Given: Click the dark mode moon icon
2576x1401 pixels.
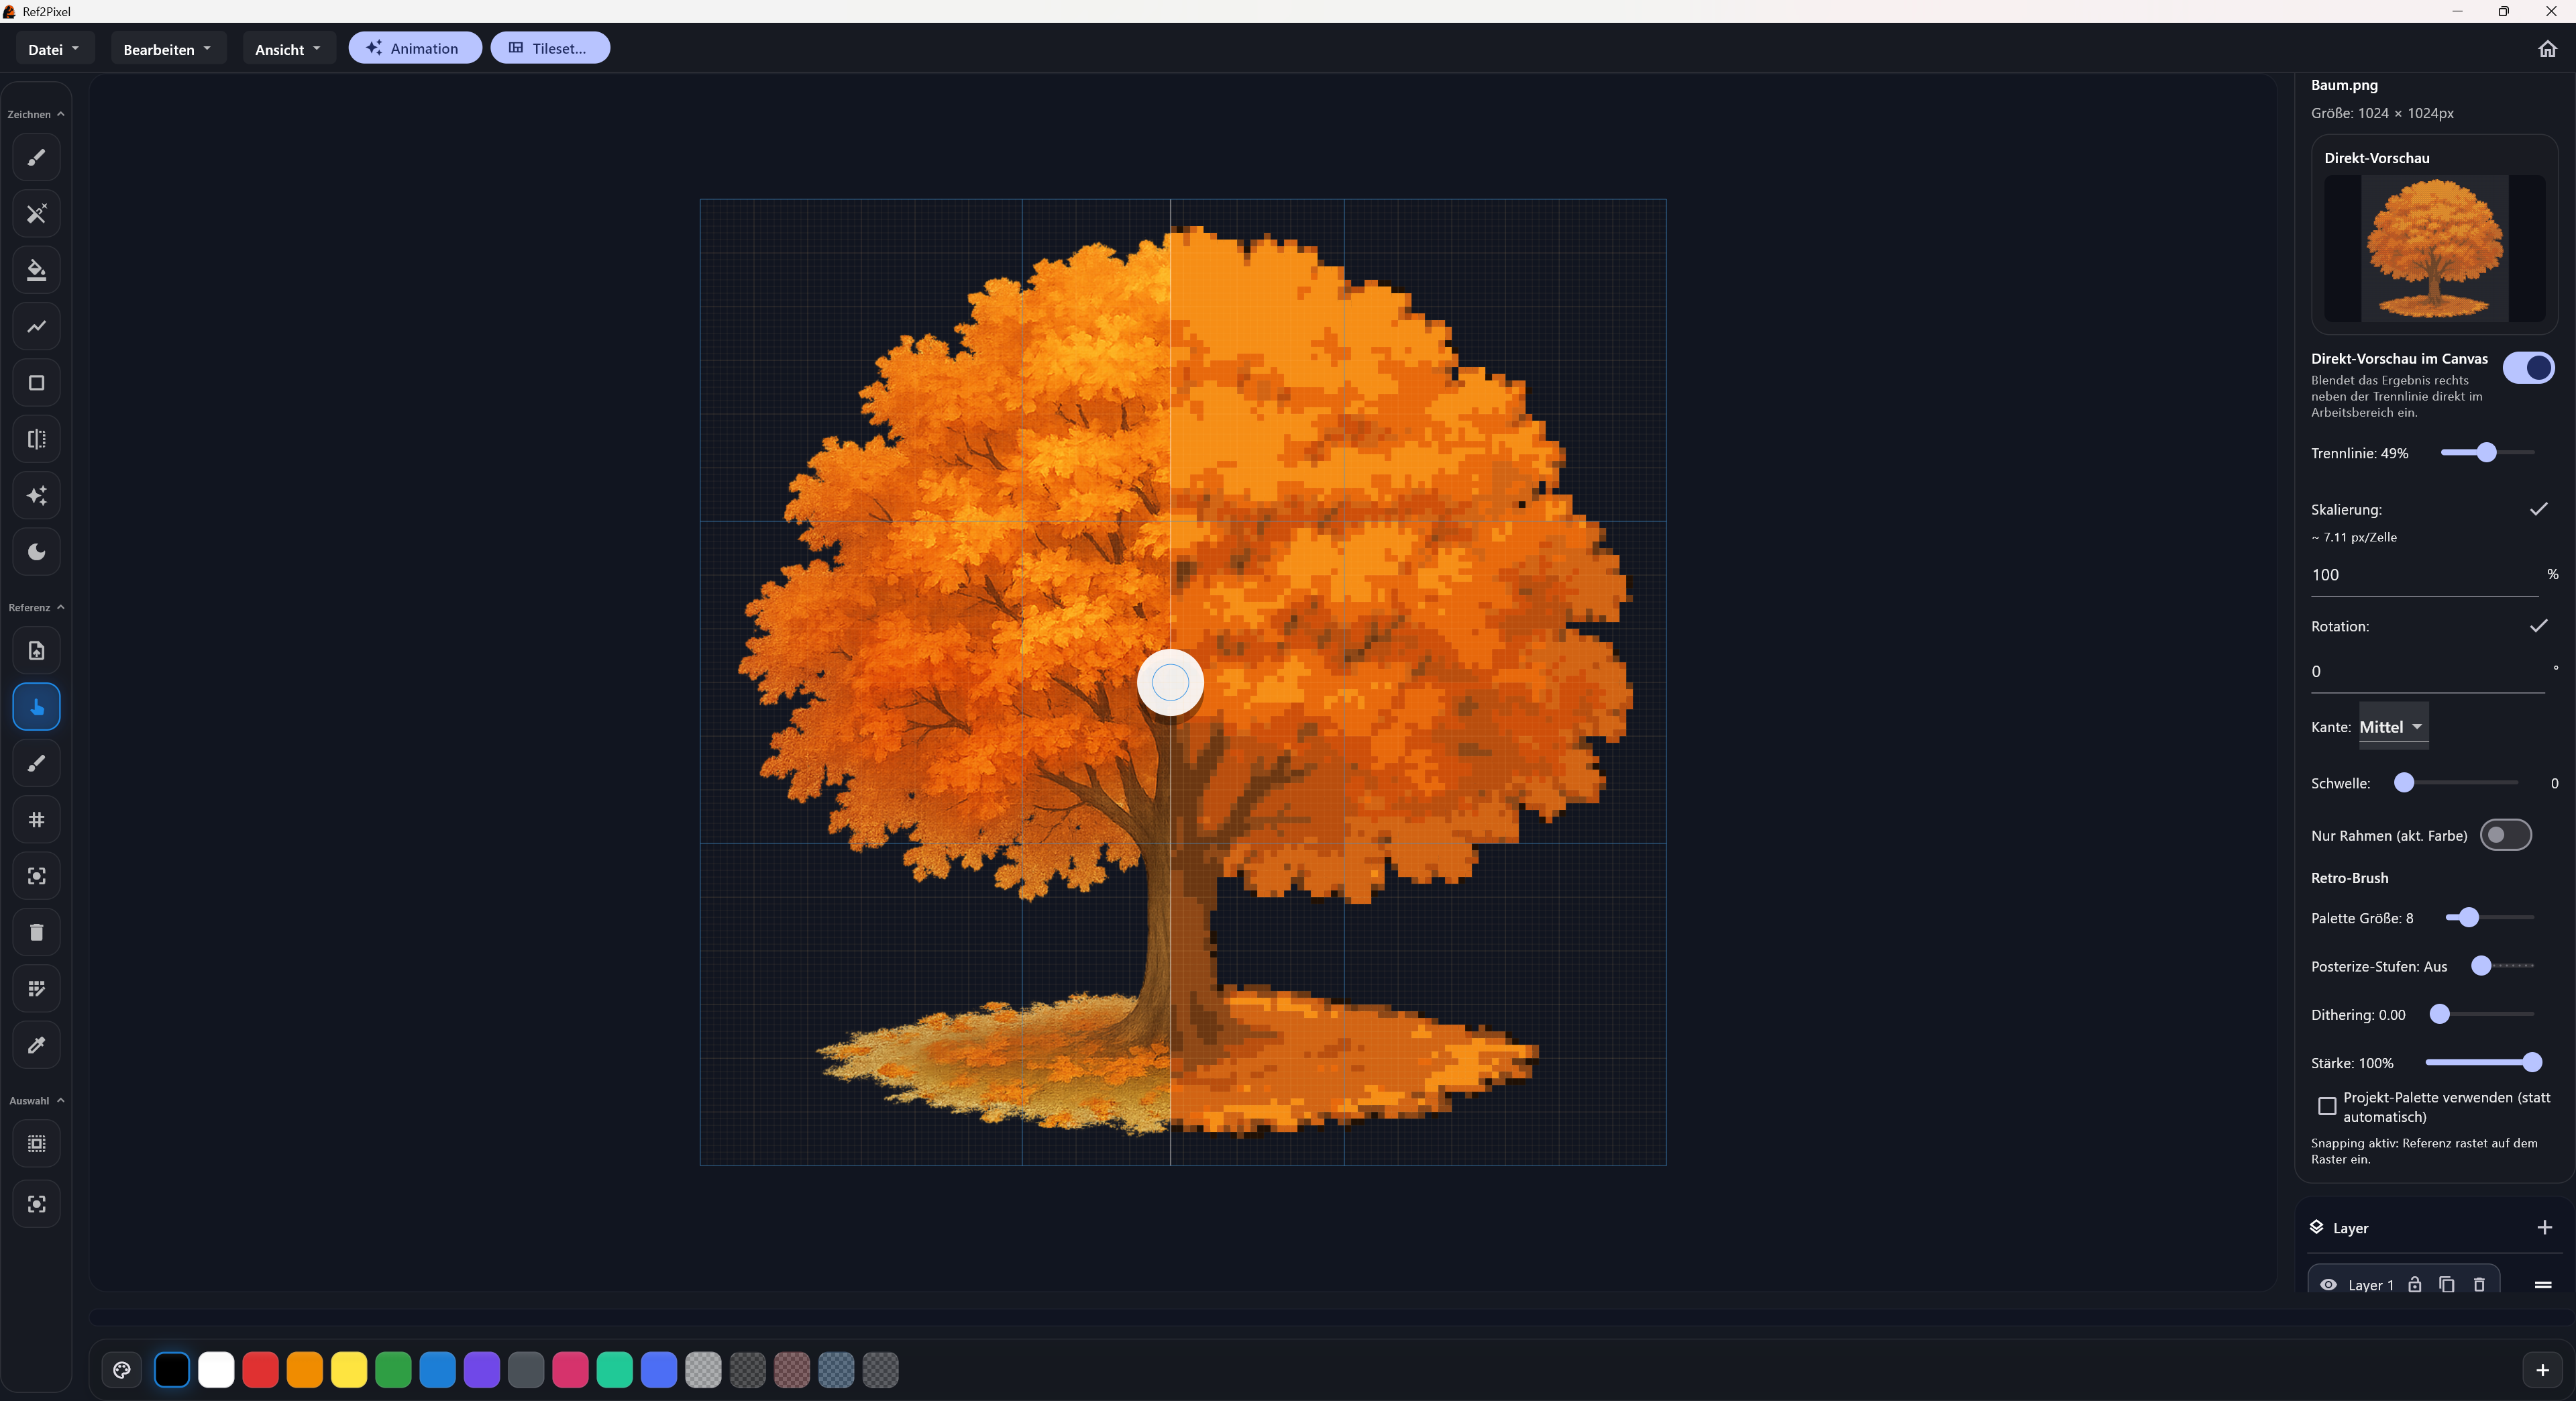Looking at the screenshot, I should 37,552.
